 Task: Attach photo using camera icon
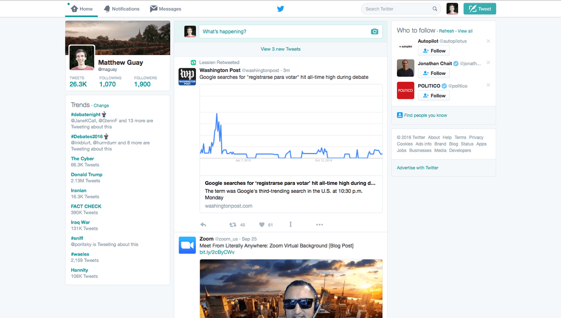tap(374, 32)
